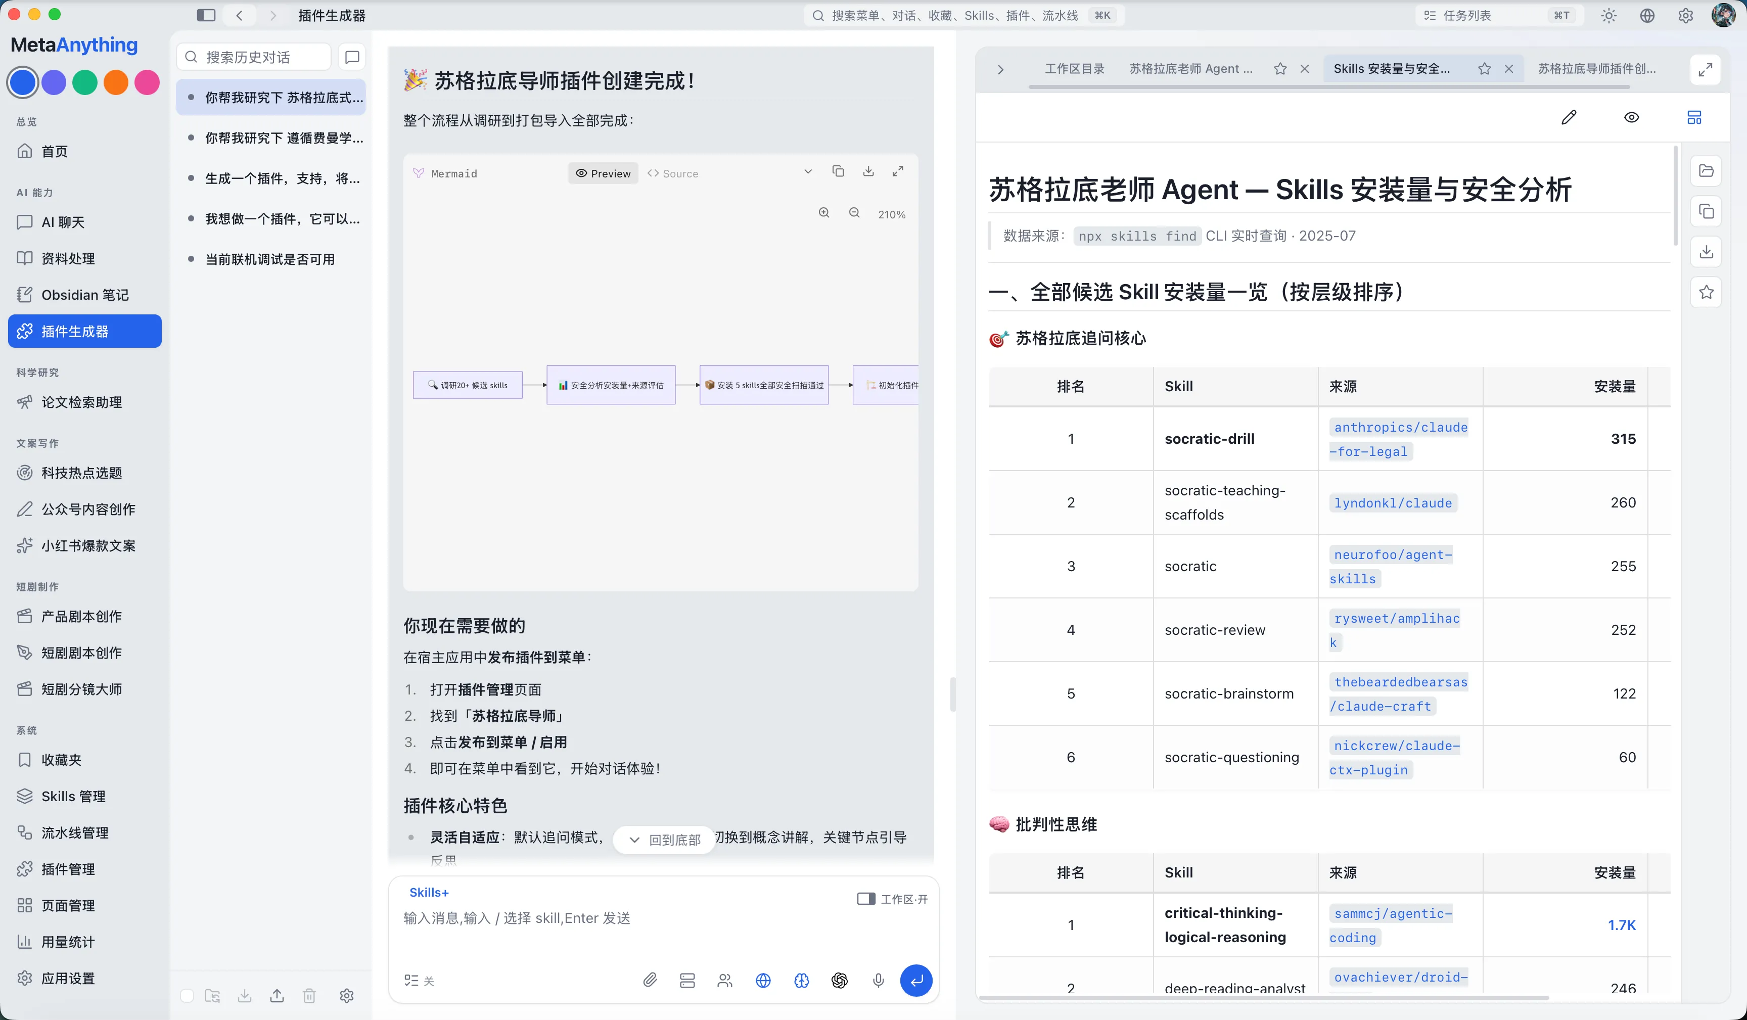Switch to 苏格拉底老师 Agent tab
This screenshot has width=1747, height=1020.
(1191, 69)
